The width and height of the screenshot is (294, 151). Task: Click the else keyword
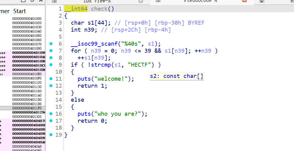coord(78,100)
